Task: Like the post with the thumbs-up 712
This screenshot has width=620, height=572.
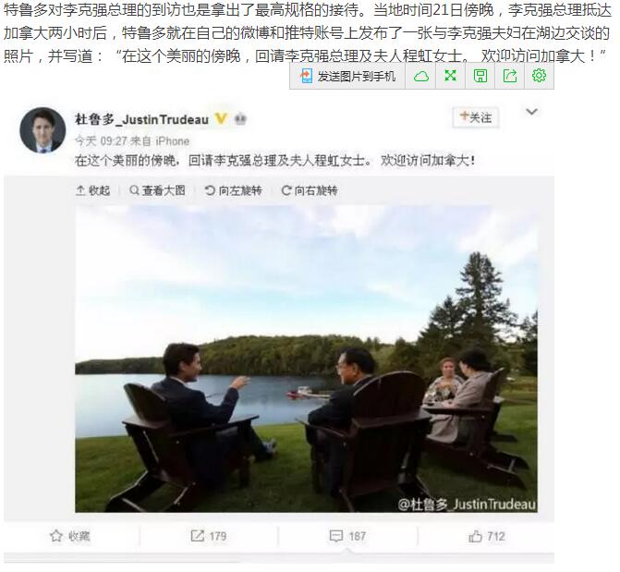Action: pyautogui.click(x=487, y=536)
